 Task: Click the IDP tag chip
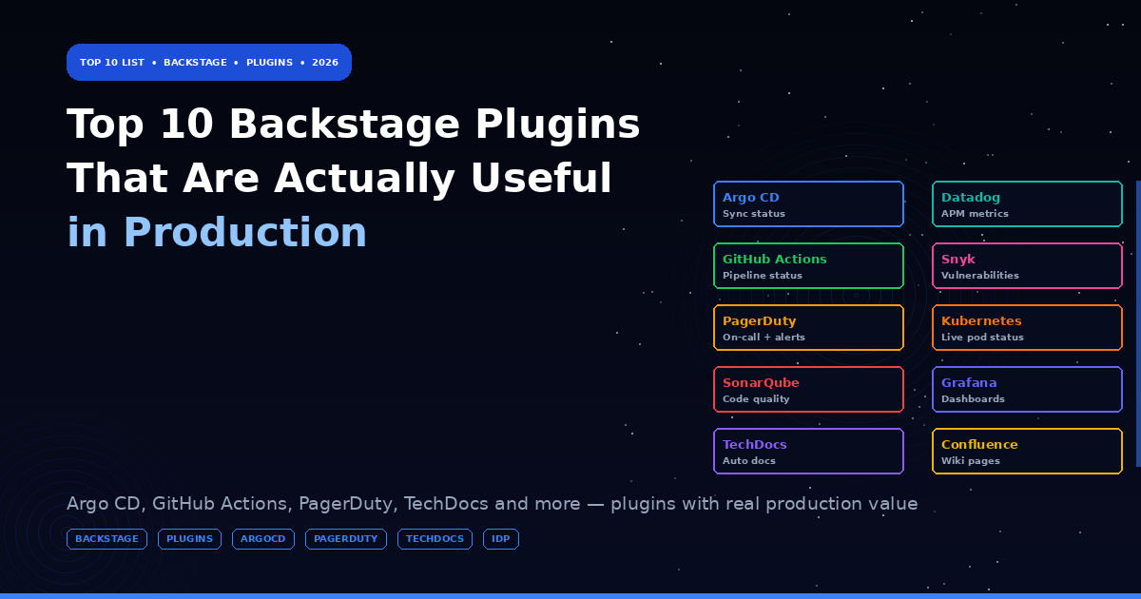point(501,539)
